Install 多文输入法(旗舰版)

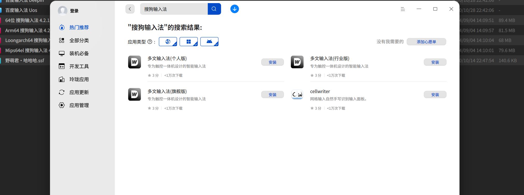(272, 95)
